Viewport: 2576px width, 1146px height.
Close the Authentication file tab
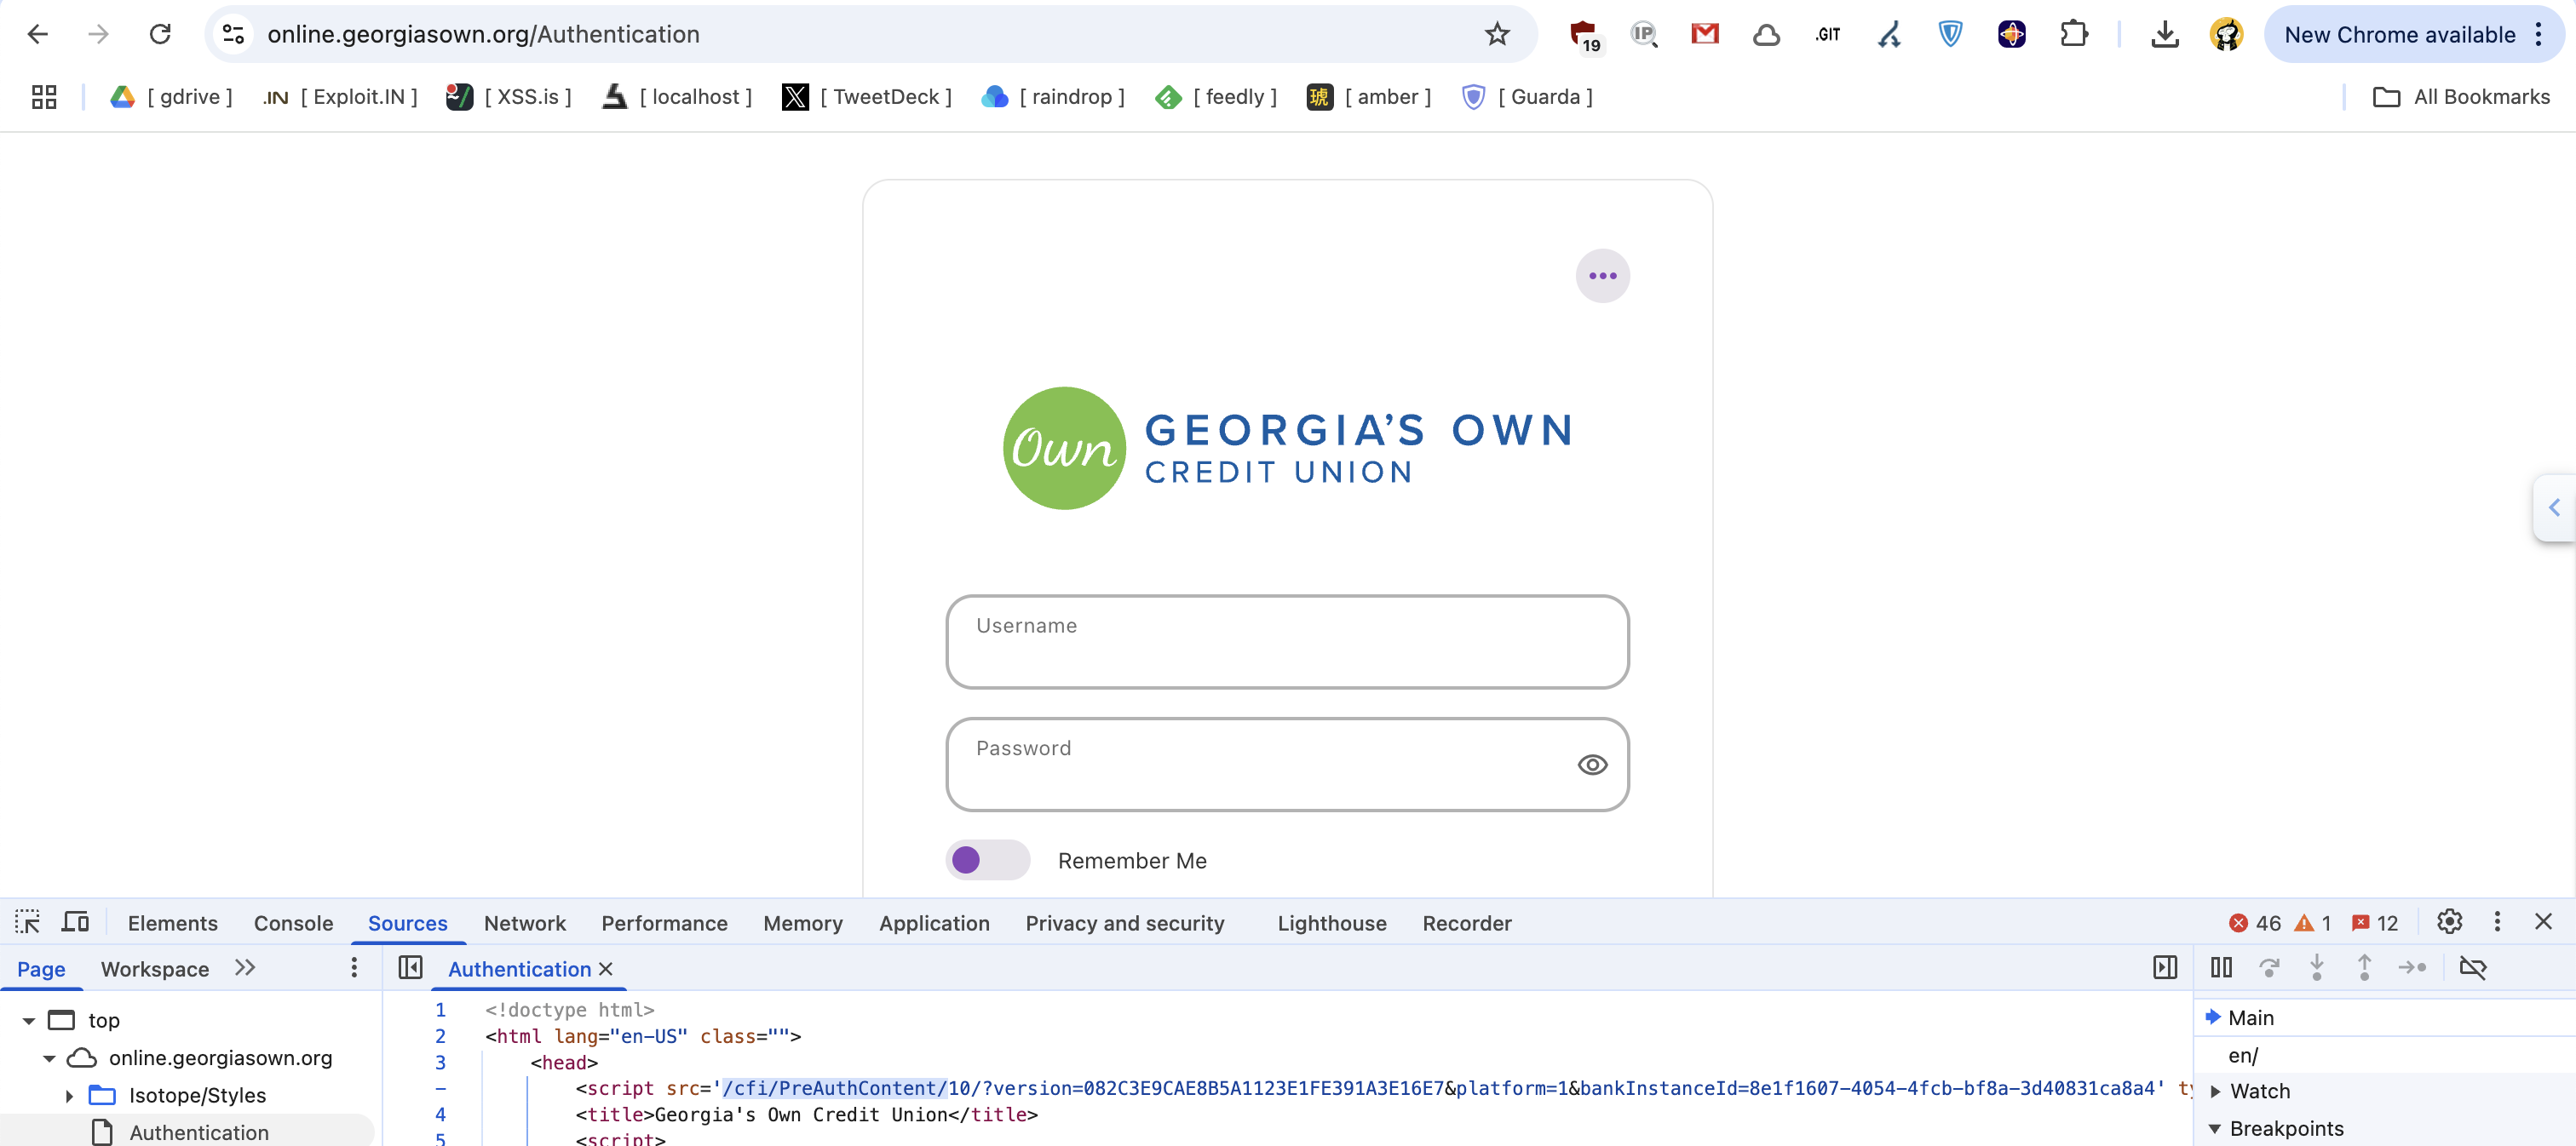tap(605, 969)
